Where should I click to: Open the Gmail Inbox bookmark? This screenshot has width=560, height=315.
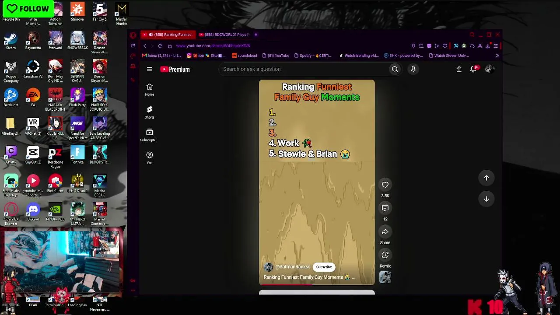point(161,56)
